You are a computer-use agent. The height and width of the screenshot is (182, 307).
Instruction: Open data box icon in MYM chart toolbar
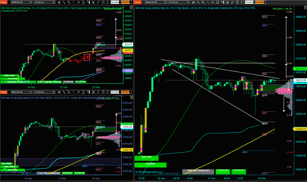84,2
